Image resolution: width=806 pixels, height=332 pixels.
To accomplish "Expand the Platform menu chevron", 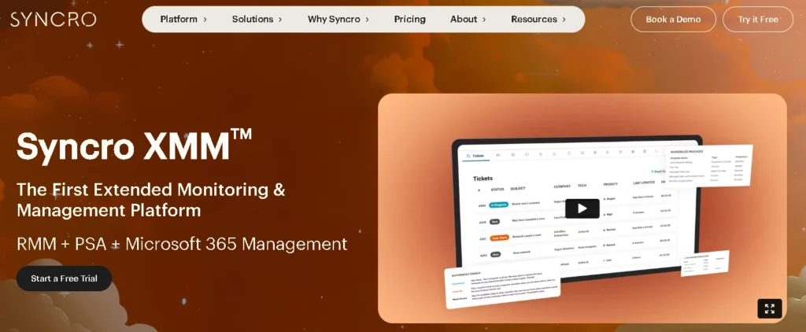I will click(205, 20).
